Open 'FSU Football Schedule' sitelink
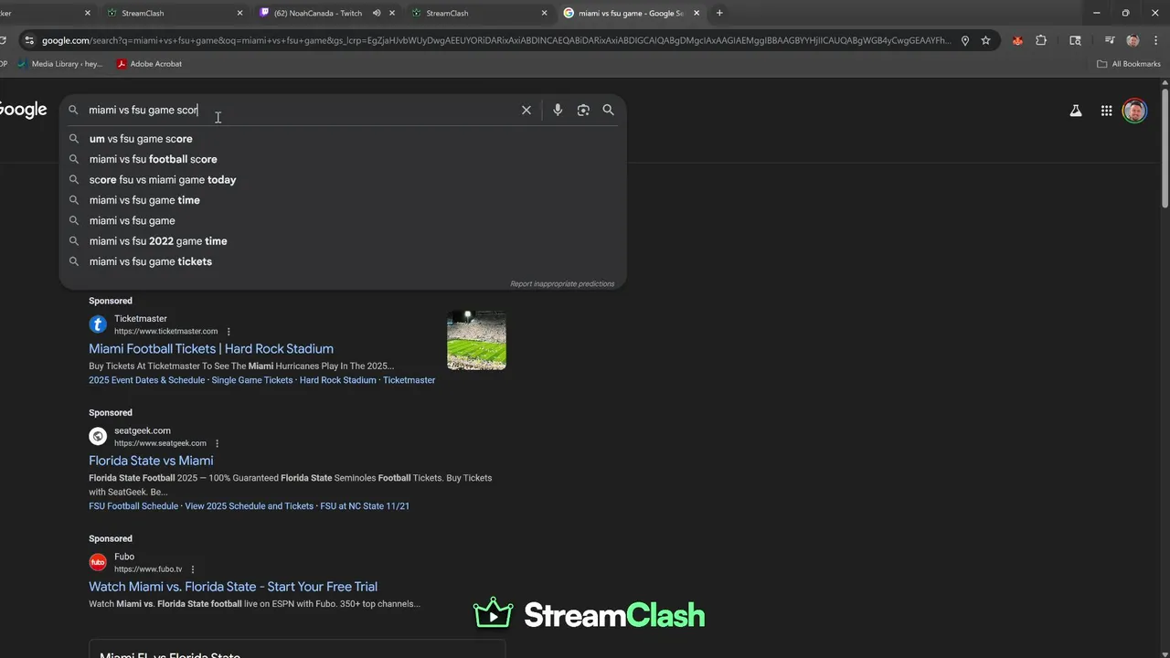 pyautogui.click(x=133, y=506)
